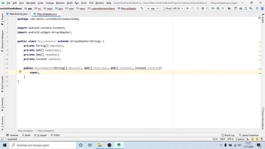Expand hidden system tray icons
Screen dimensions: 265x149
pyautogui.click(x=221, y=145)
